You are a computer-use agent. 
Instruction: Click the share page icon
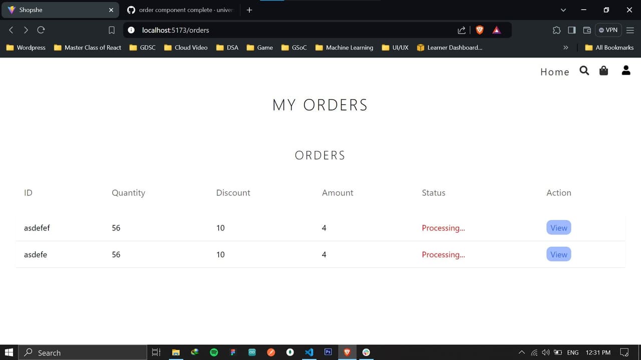[462, 30]
